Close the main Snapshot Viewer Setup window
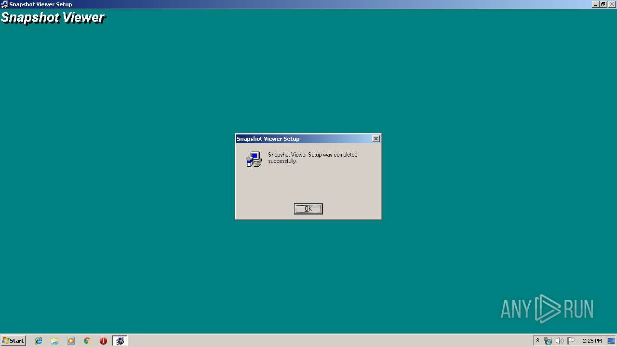The width and height of the screenshot is (617, 347). click(x=611, y=4)
